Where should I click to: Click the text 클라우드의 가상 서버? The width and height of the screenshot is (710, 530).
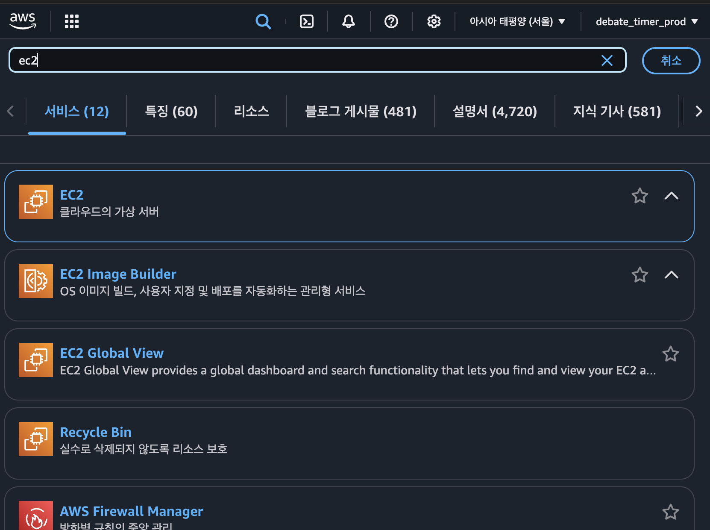pyautogui.click(x=109, y=212)
